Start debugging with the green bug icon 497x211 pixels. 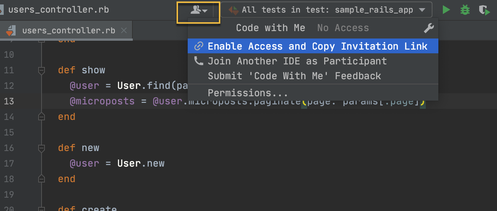coord(465,10)
